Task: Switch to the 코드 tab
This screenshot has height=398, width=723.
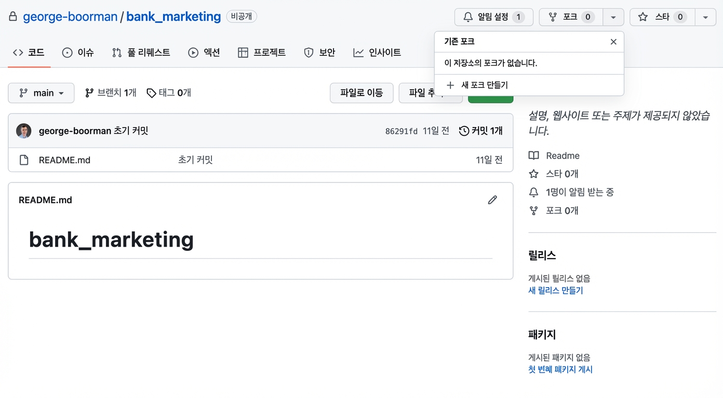Action: coord(29,52)
